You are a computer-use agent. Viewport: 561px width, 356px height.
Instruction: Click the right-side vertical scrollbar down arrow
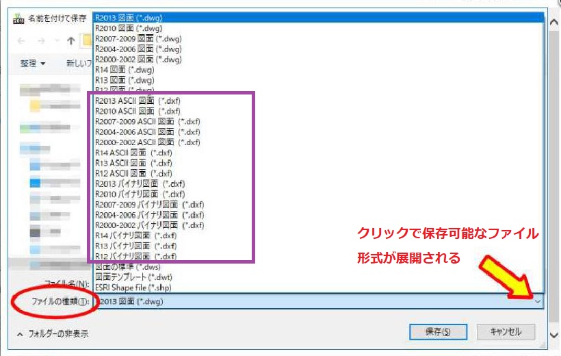(x=553, y=335)
